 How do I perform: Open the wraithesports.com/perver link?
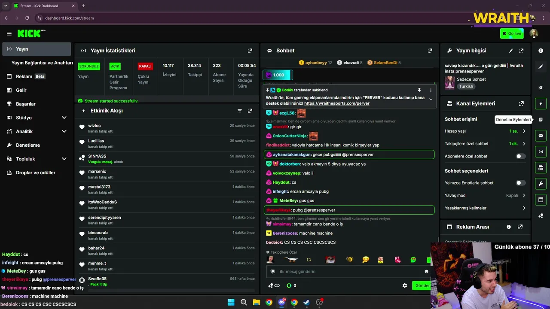[337, 103]
